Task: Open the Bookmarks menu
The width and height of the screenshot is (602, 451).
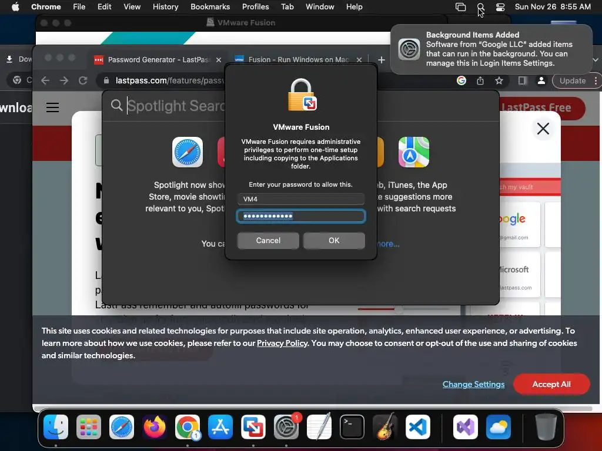Action: [210, 6]
